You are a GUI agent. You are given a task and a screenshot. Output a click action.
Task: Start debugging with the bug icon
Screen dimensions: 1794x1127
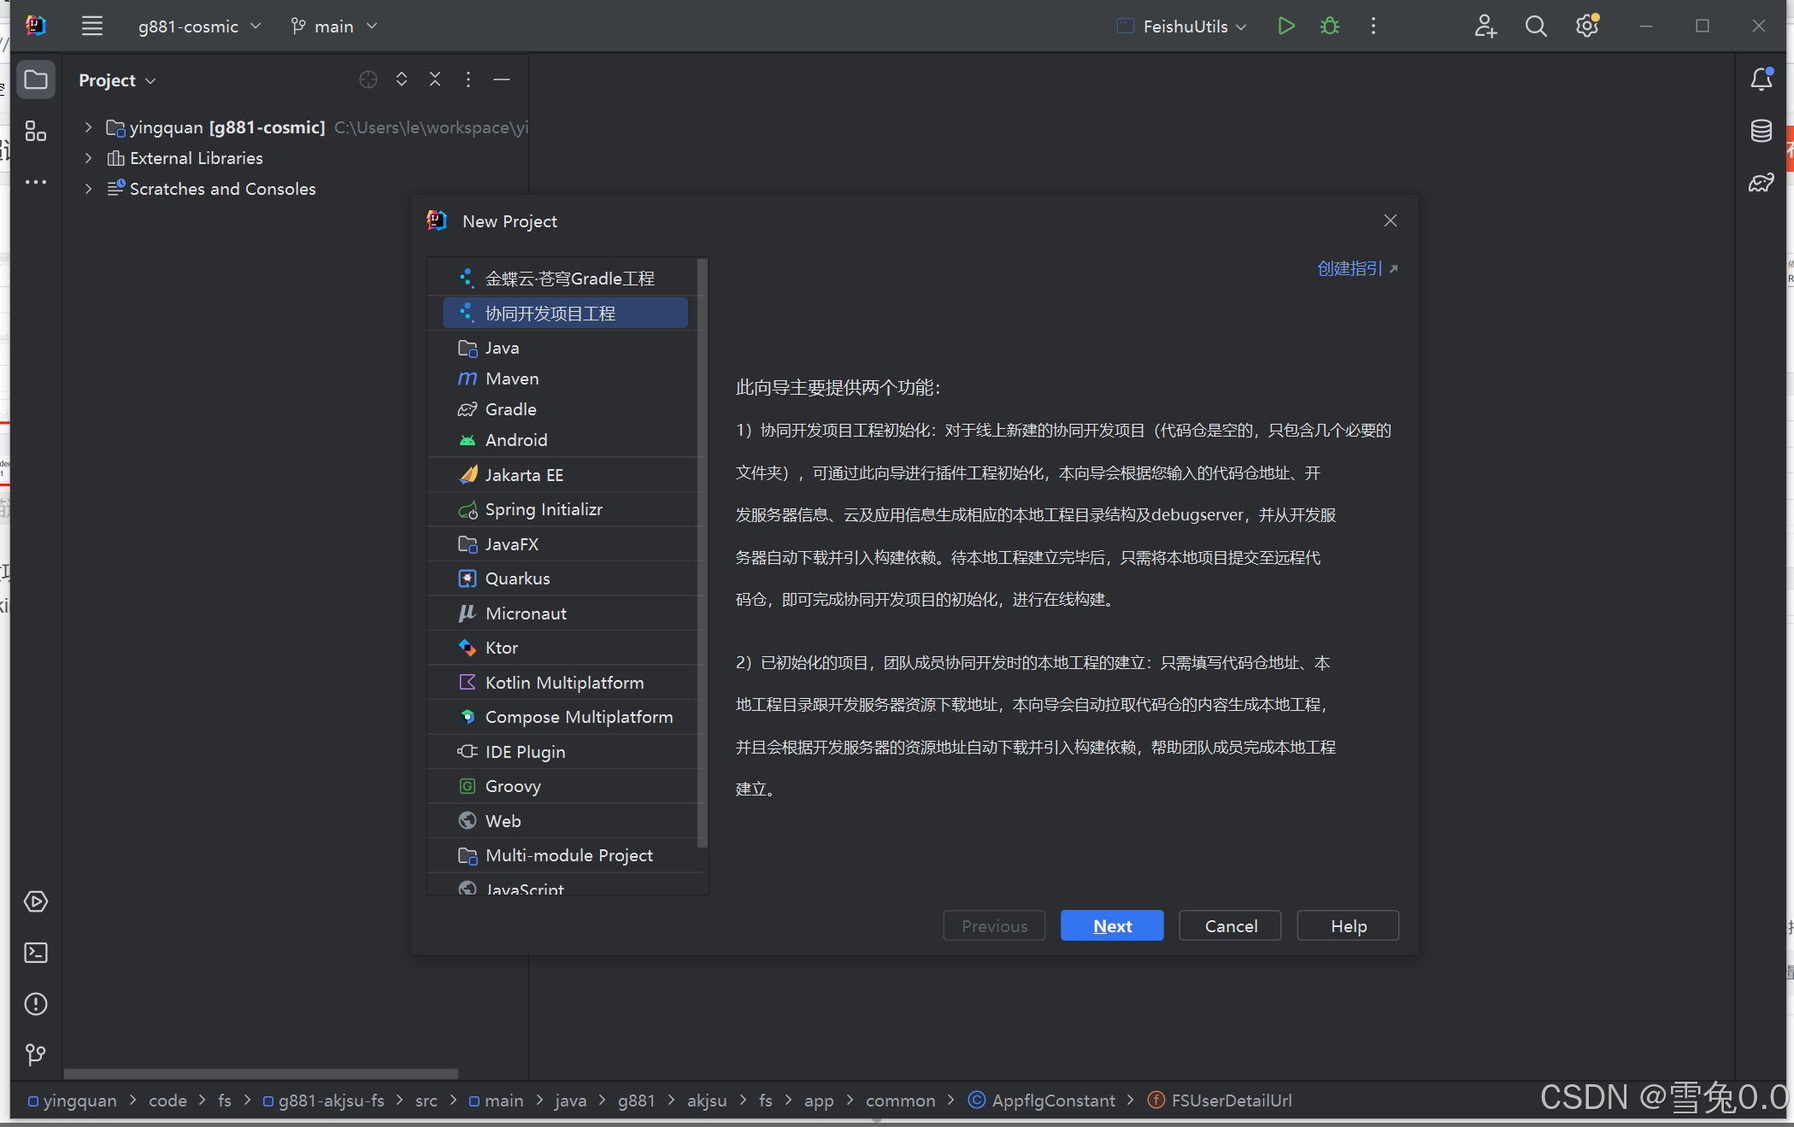point(1330,26)
